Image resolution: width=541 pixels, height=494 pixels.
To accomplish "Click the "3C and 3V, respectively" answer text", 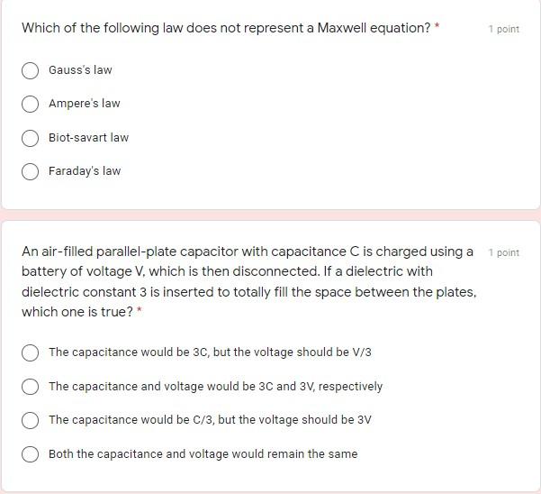I will [215, 387].
